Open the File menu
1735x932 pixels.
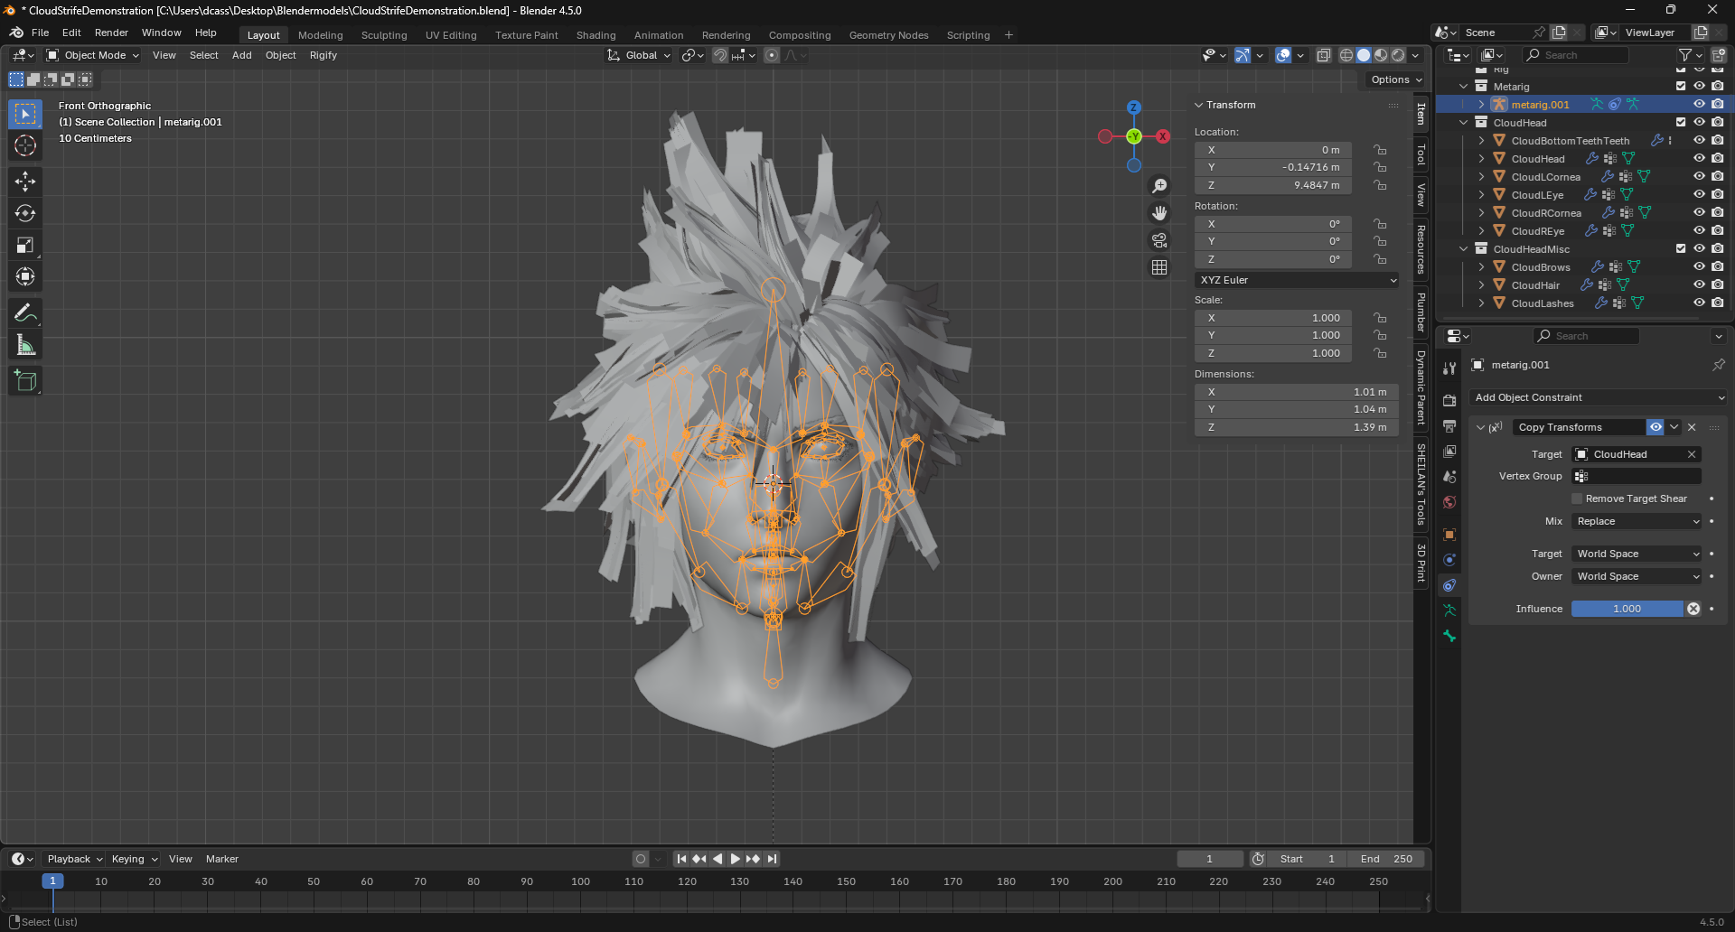coord(41,33)
